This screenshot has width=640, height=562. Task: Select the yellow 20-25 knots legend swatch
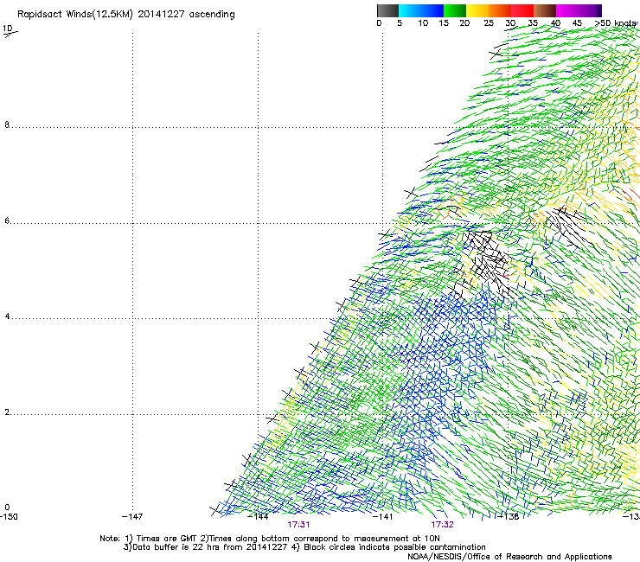coord(477,10)
